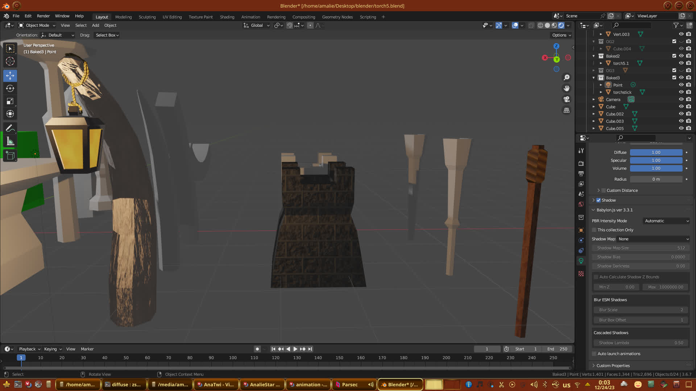The width and height of the screenshot is (696, 391).
Task: Play the animation in the timeline
Action: coord(295,349)
